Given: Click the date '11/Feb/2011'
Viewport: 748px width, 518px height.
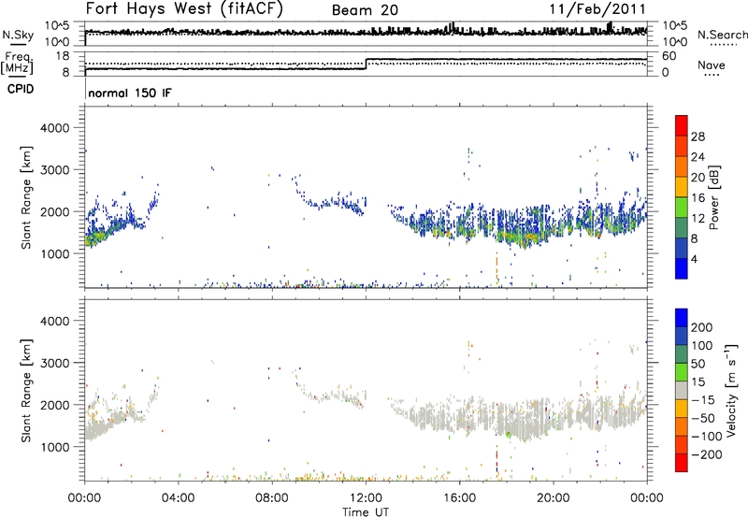Looking at the screenshot, I should 597,8.
